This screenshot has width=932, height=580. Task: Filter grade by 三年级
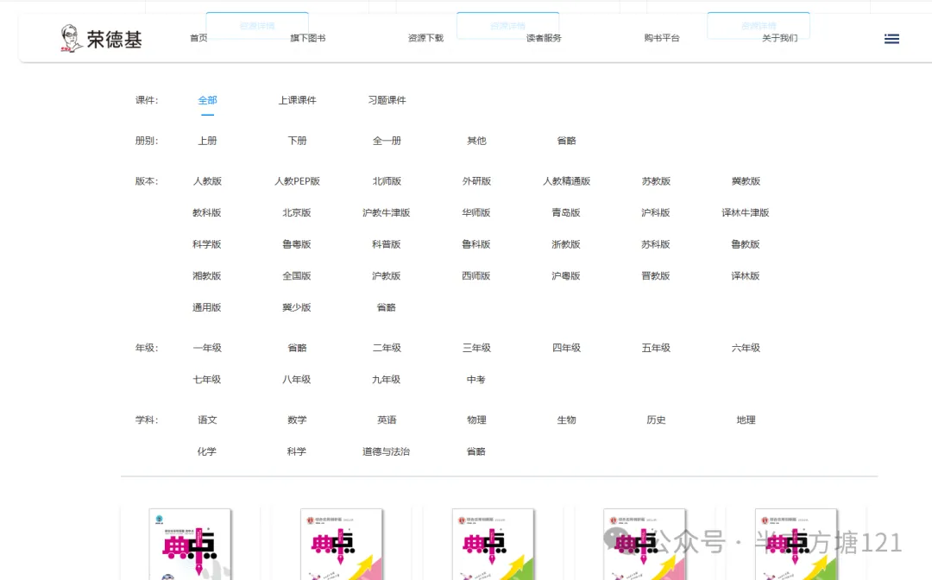click(x=476, y=348)
